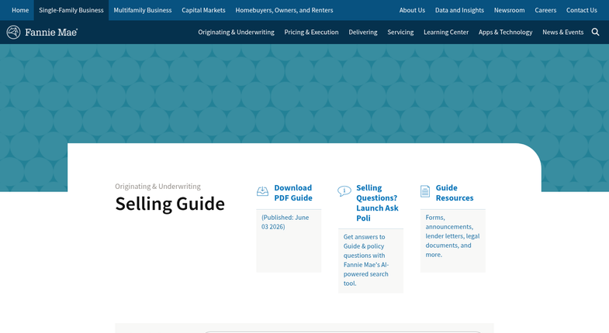The height and width of the screenshot is (333, 609).
Task: Switch to the Multifamily Business tab
Action: coord(143,10)
